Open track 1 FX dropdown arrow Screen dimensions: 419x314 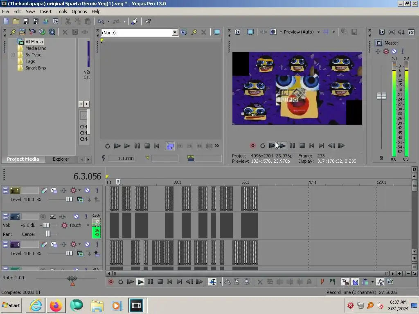(79, 191)
